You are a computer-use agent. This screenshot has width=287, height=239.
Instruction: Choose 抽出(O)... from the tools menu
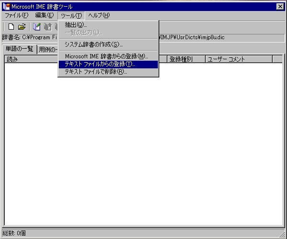(x=108, y=25)
